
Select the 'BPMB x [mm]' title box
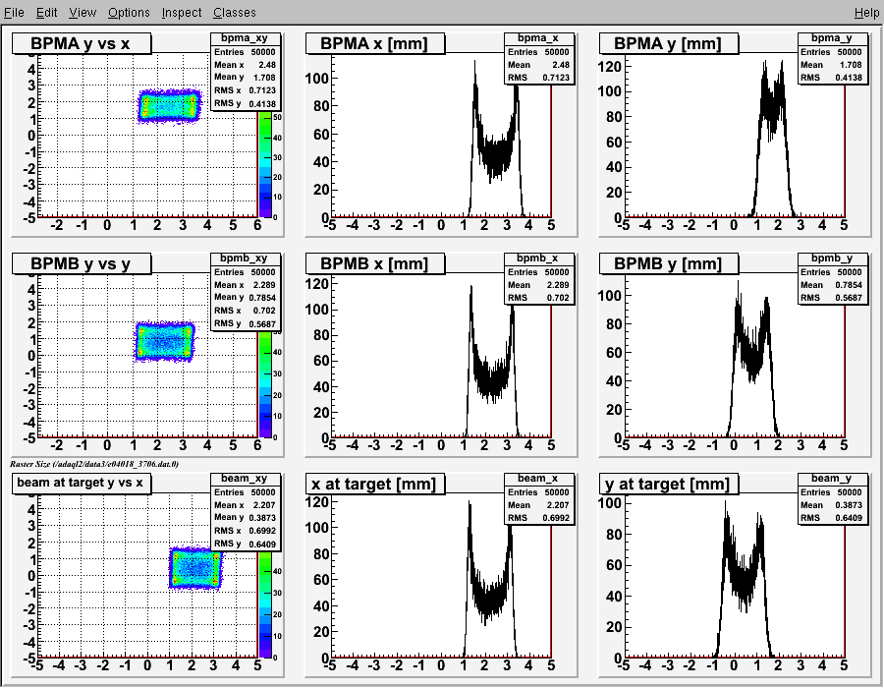[375, 263]
